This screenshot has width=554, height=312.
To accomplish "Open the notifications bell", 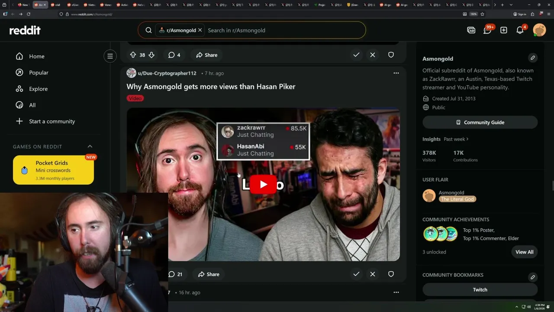I will (520, 30).
